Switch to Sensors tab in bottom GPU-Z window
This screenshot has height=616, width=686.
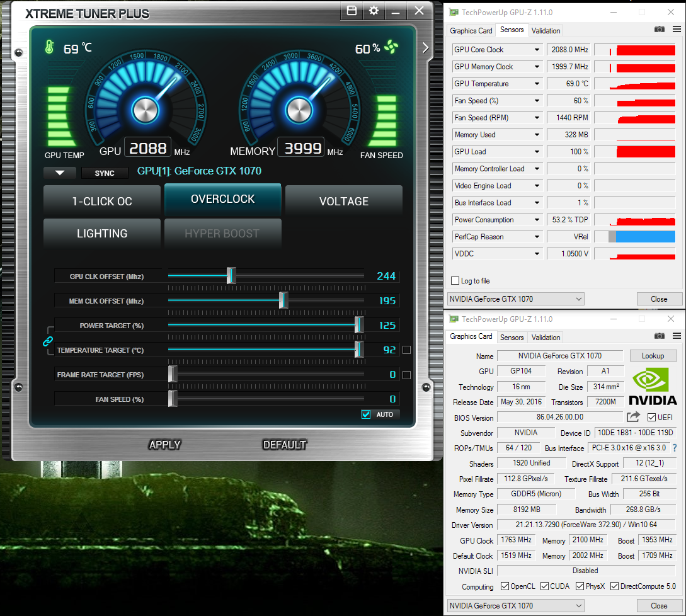click(x=512, y=338)
